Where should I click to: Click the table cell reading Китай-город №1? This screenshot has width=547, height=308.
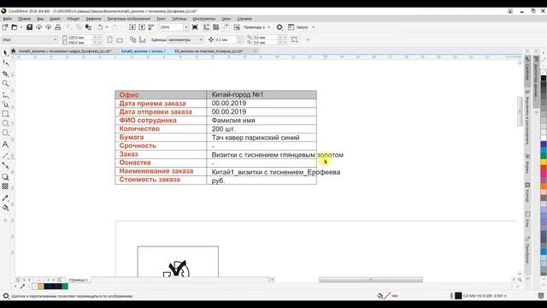pos(262,95)
